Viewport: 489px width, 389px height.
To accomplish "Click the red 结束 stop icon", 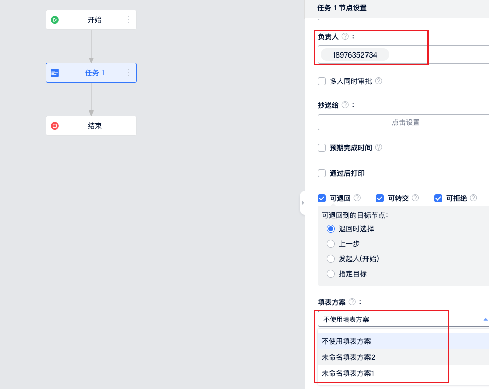I will click(x=55, y=126).
